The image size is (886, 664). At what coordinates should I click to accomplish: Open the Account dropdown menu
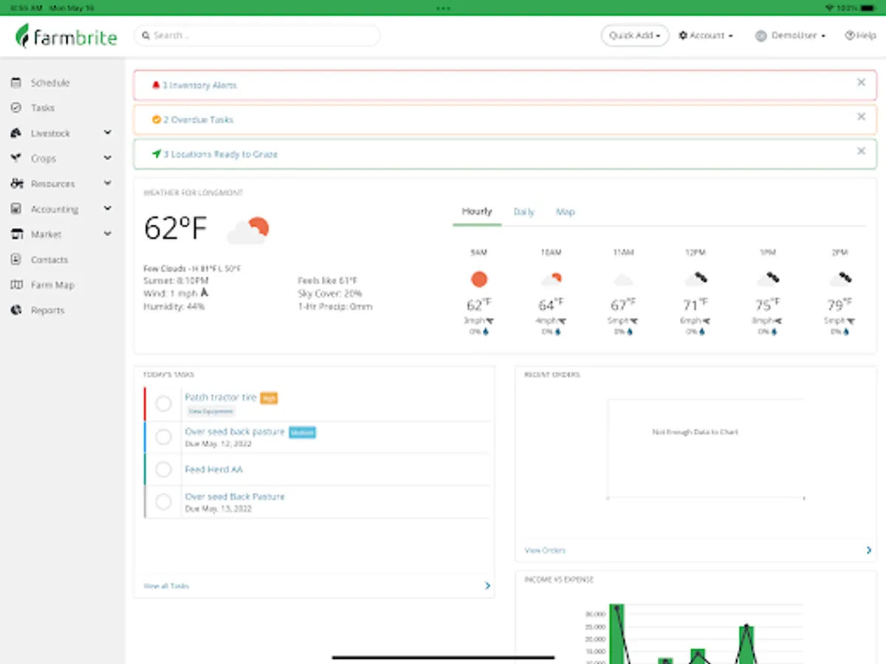tap(706, 35)
